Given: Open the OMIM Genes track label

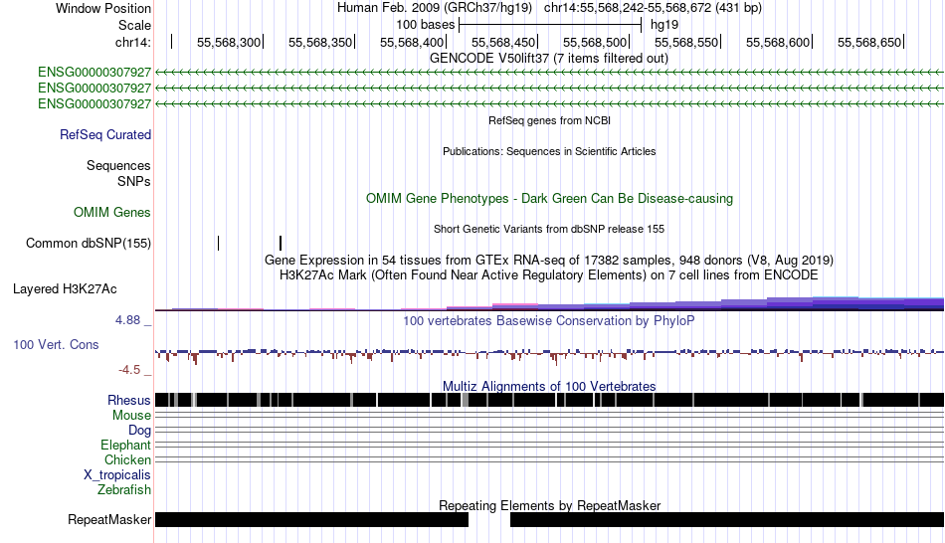Looking at the screenshot, I should (x=112, y=212).
